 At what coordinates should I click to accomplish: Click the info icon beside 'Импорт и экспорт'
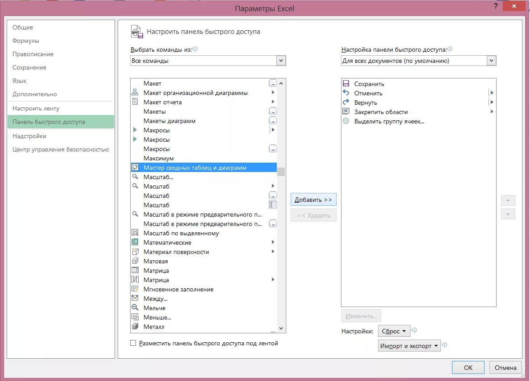click(445, 345)
